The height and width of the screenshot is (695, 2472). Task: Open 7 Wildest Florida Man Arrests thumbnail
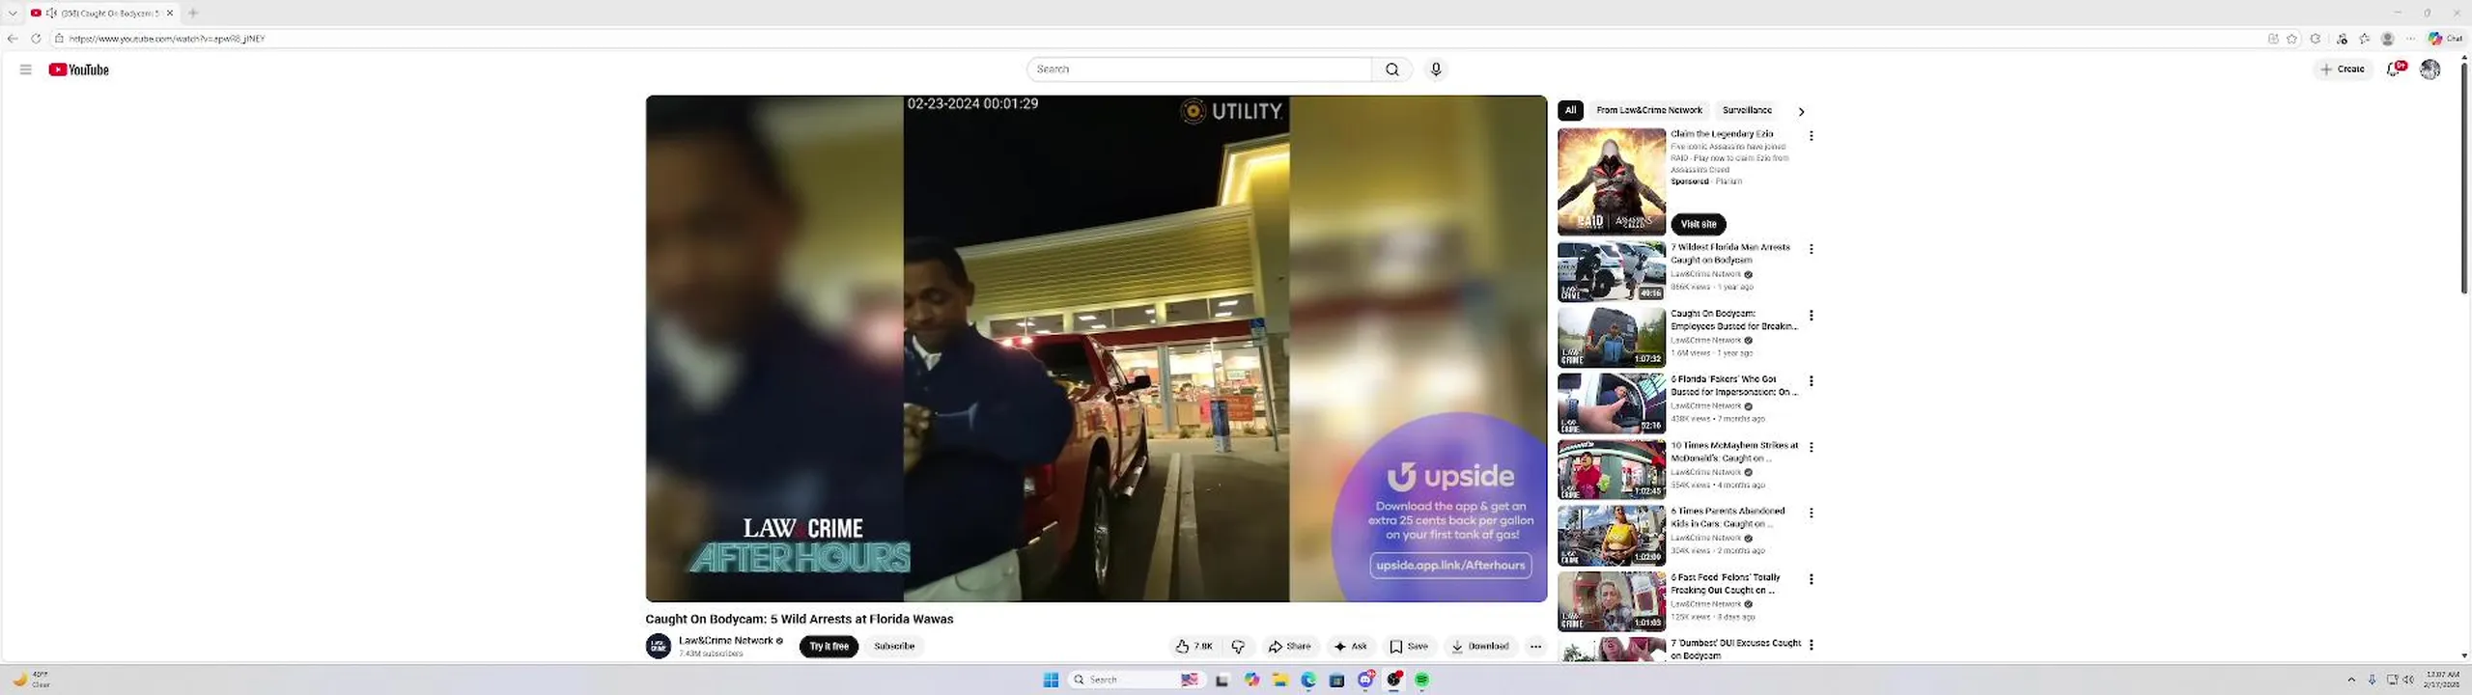tap(1611, 271)
